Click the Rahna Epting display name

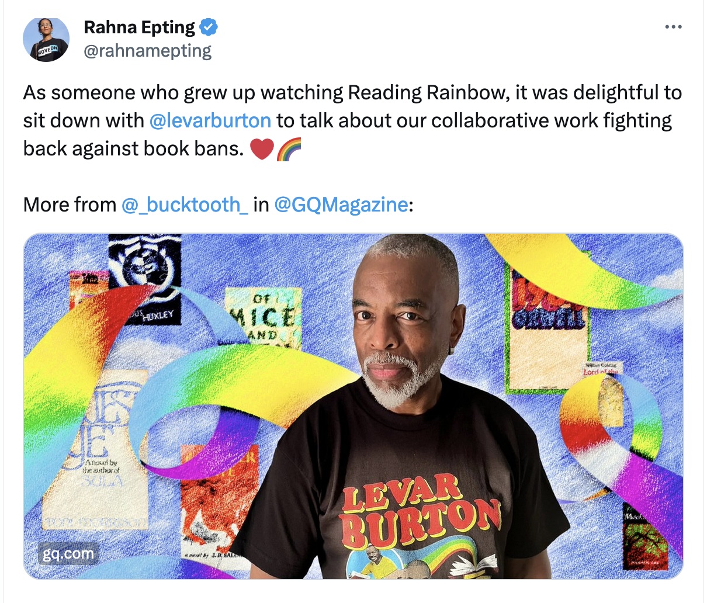point(140,27)
